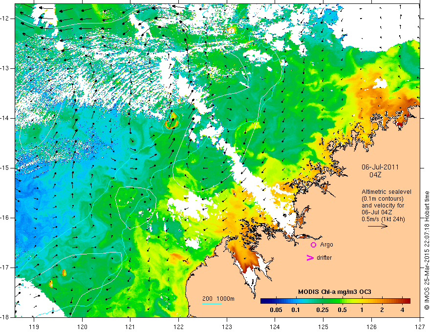Click the 'Argo' legend label

[326, 245]
